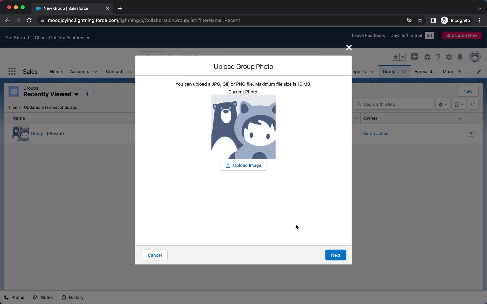The image size is (487, 304).
Task: Open the Owner column menu chevron
Action: (x=460, y=118)
